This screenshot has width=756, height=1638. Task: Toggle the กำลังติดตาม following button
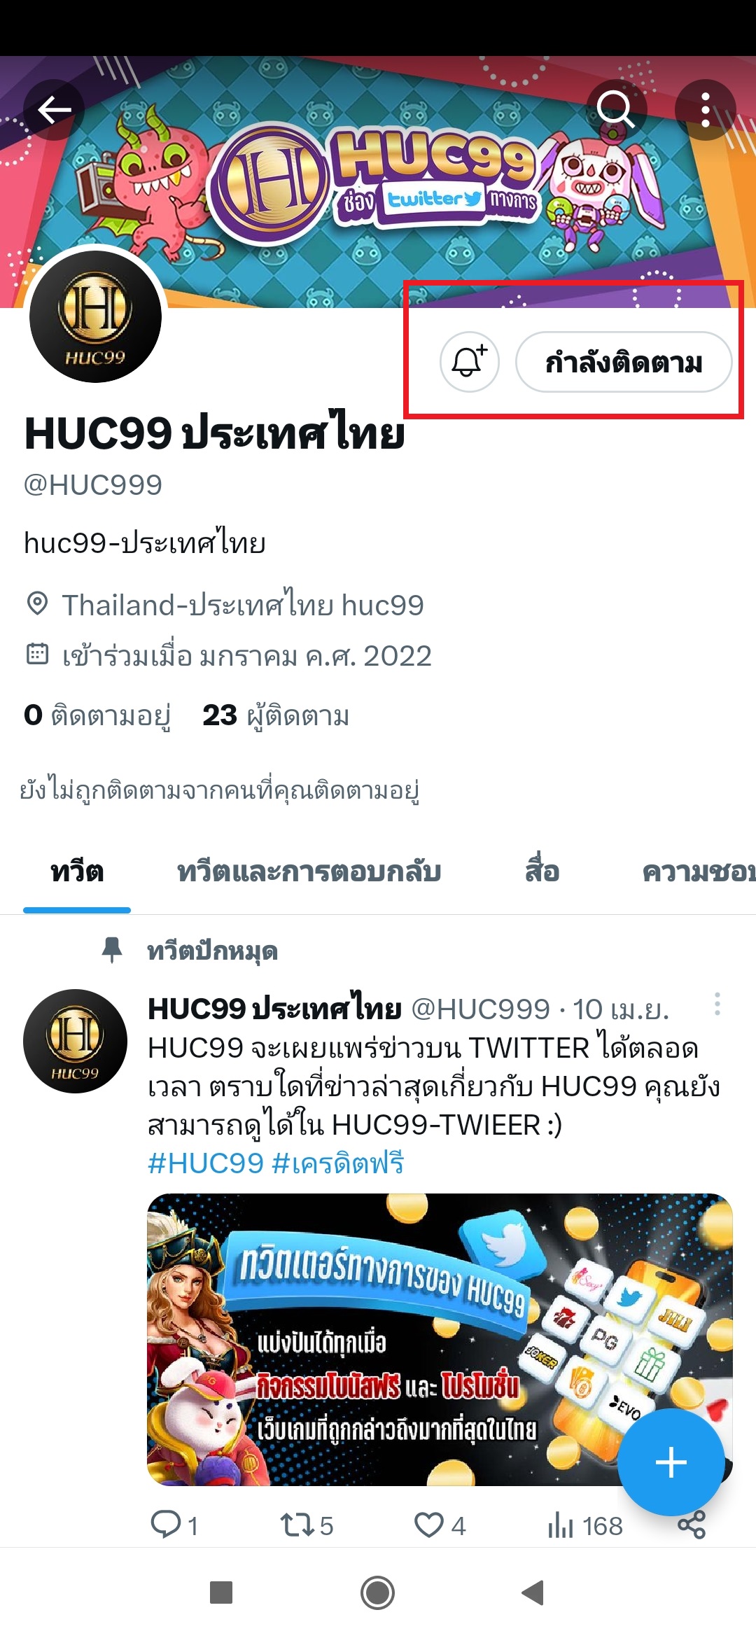624,362
